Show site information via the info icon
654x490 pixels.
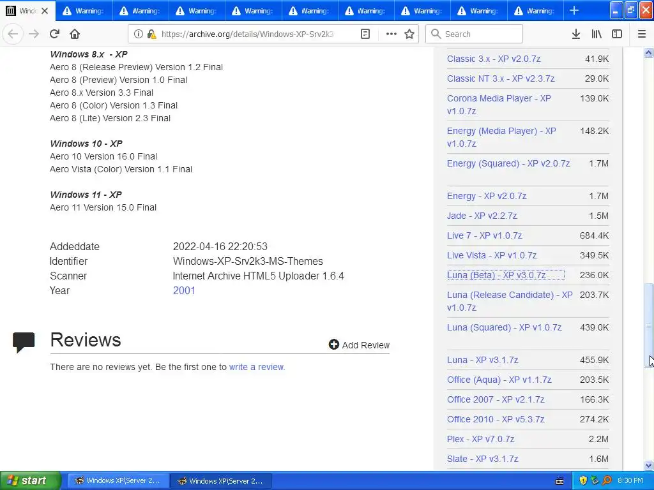(139, 34)
